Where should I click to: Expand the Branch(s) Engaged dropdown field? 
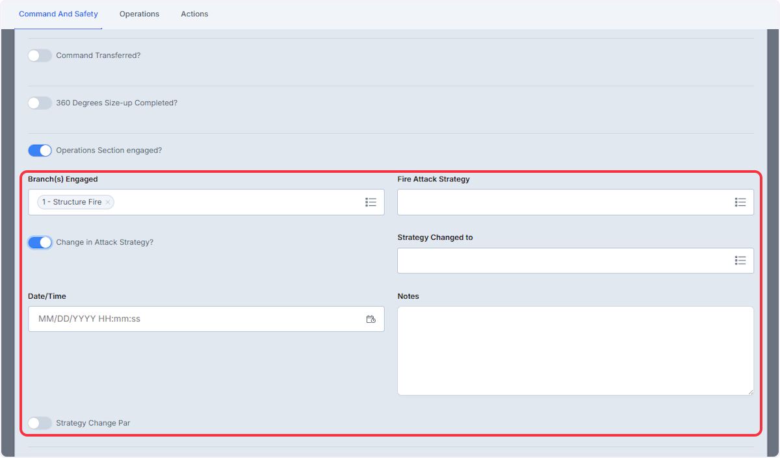(206, 202)
